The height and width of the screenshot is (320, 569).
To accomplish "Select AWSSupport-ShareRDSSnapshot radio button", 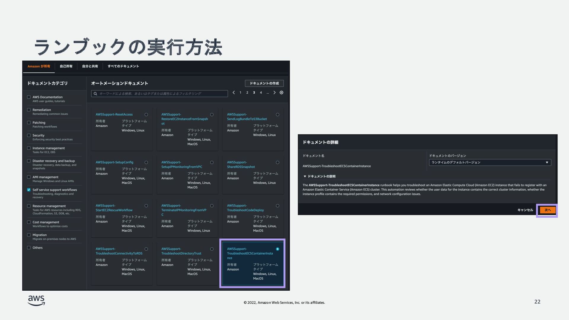I will (x=278, y=162).
